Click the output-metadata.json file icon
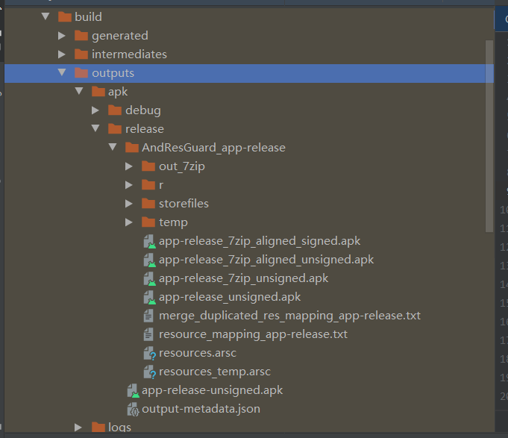This screenshot has height=438, width=508. coord(133,409)
